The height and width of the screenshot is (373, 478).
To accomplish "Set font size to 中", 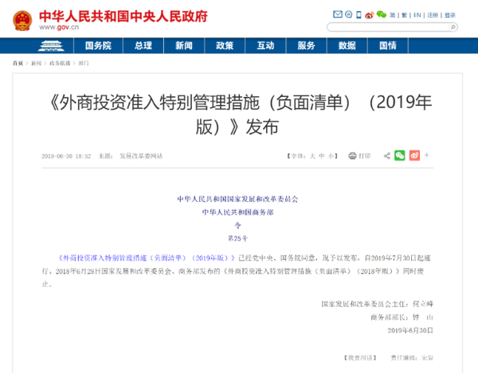I will pyautogui.click(x=322, y=156).
